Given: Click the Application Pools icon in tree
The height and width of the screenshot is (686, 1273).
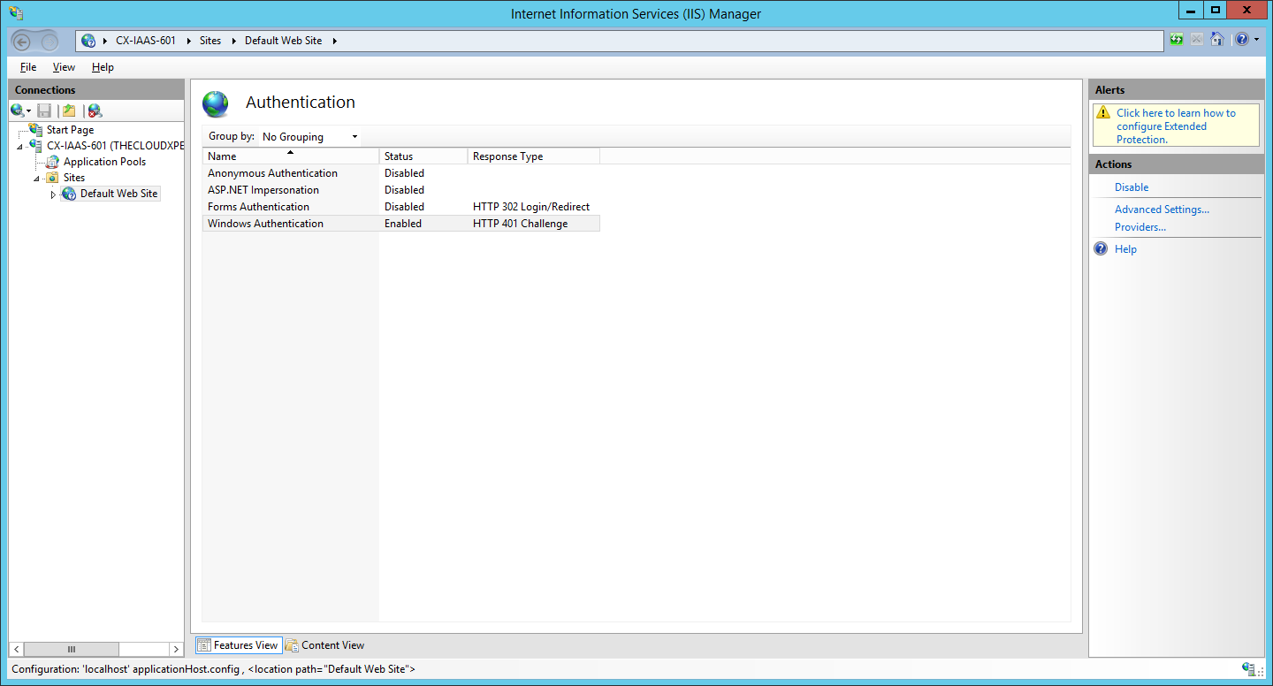Looking at the screenshot, I should [53, 162].
